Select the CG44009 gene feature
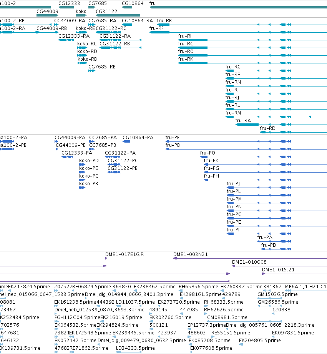 point(47,15)
